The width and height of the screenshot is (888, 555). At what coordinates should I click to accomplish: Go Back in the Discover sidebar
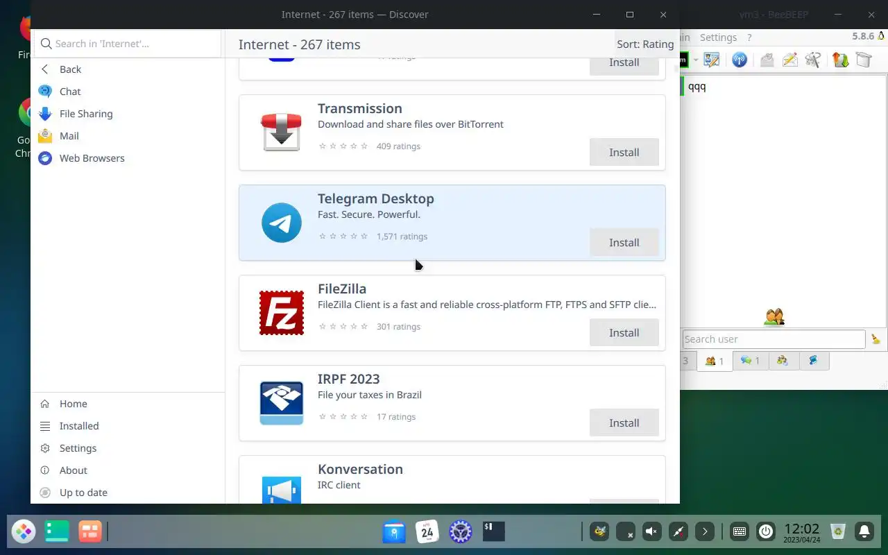pos(128,69)
